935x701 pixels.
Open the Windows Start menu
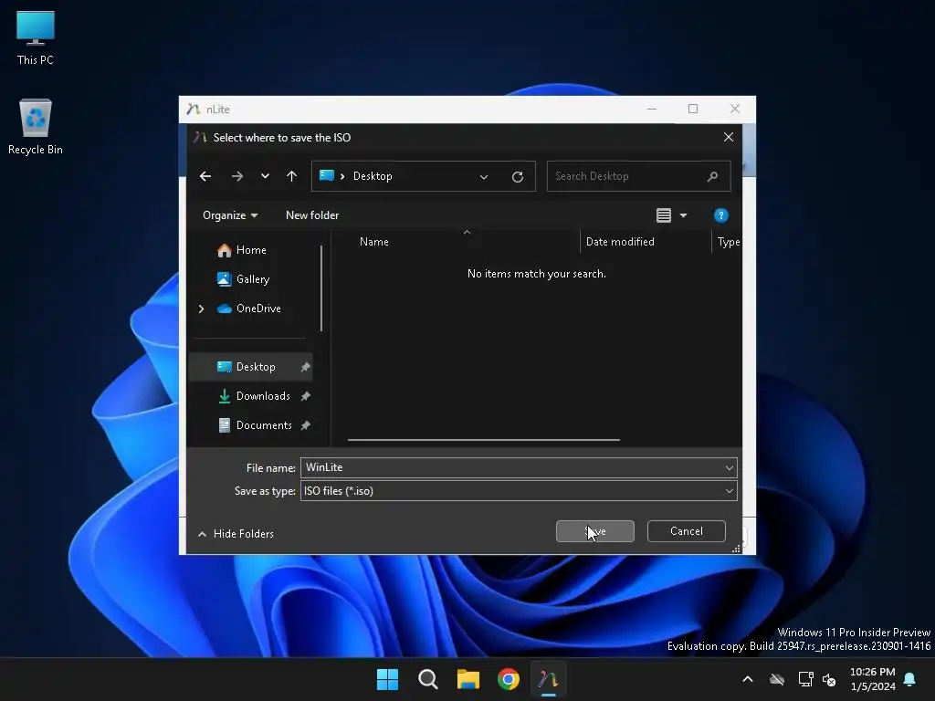tap(387, 679)
